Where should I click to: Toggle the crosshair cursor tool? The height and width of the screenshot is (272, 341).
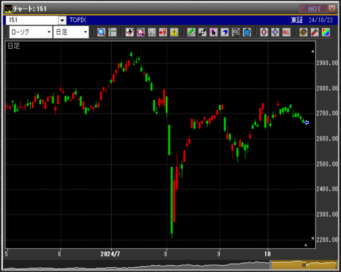click(112, 32)
